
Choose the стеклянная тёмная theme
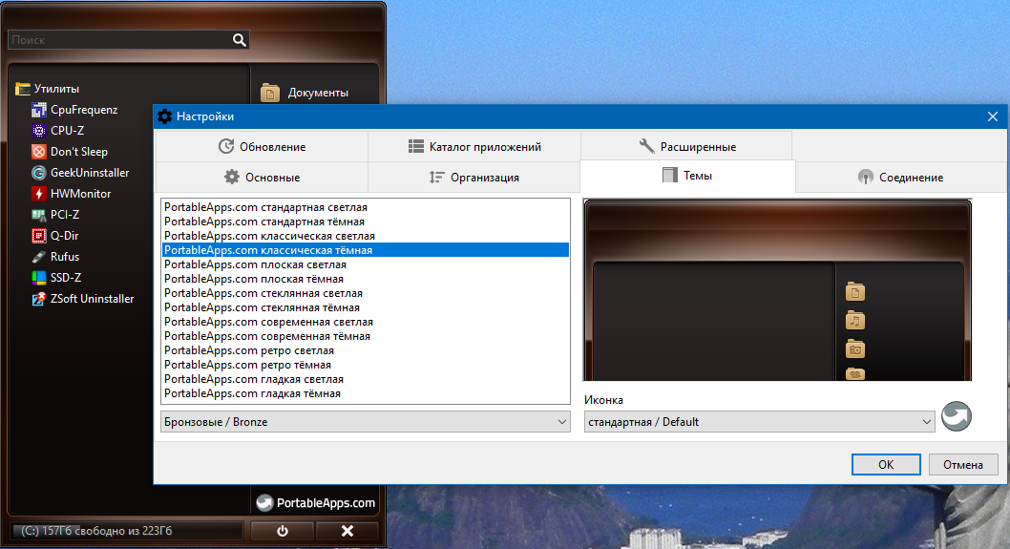(366, 307)
